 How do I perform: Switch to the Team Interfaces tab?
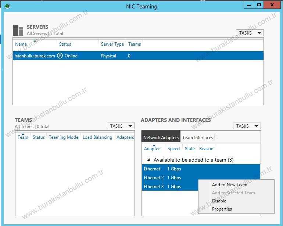tap(197, 138)
